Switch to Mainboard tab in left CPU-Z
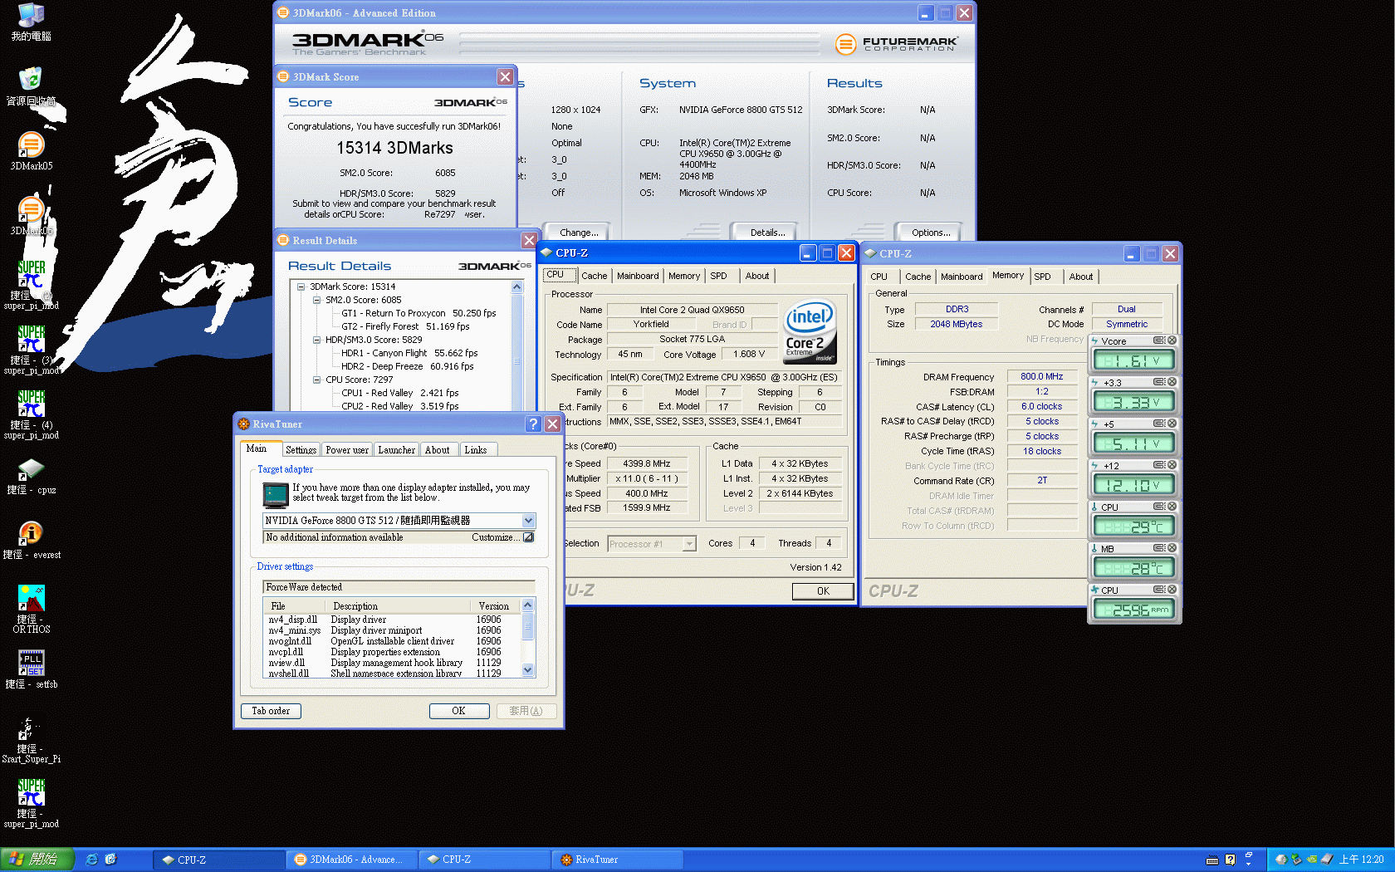The image size is (1395, 872). click(638, 276)
